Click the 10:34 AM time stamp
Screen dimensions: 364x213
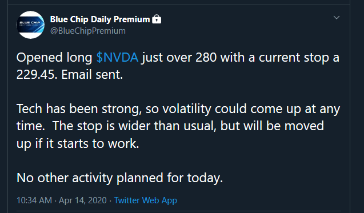[x=34, y=200]
